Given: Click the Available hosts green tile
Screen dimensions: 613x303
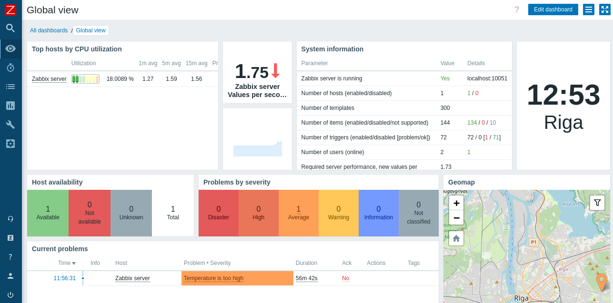Looking at the screenshot, I should pyautogui.click(x=48, y=213).
